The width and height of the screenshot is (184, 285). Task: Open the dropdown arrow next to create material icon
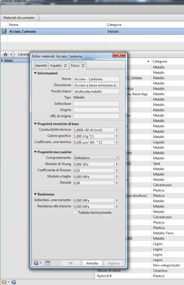point(40,263)
